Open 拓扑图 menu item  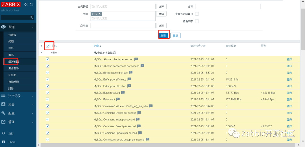coord(12,75)
